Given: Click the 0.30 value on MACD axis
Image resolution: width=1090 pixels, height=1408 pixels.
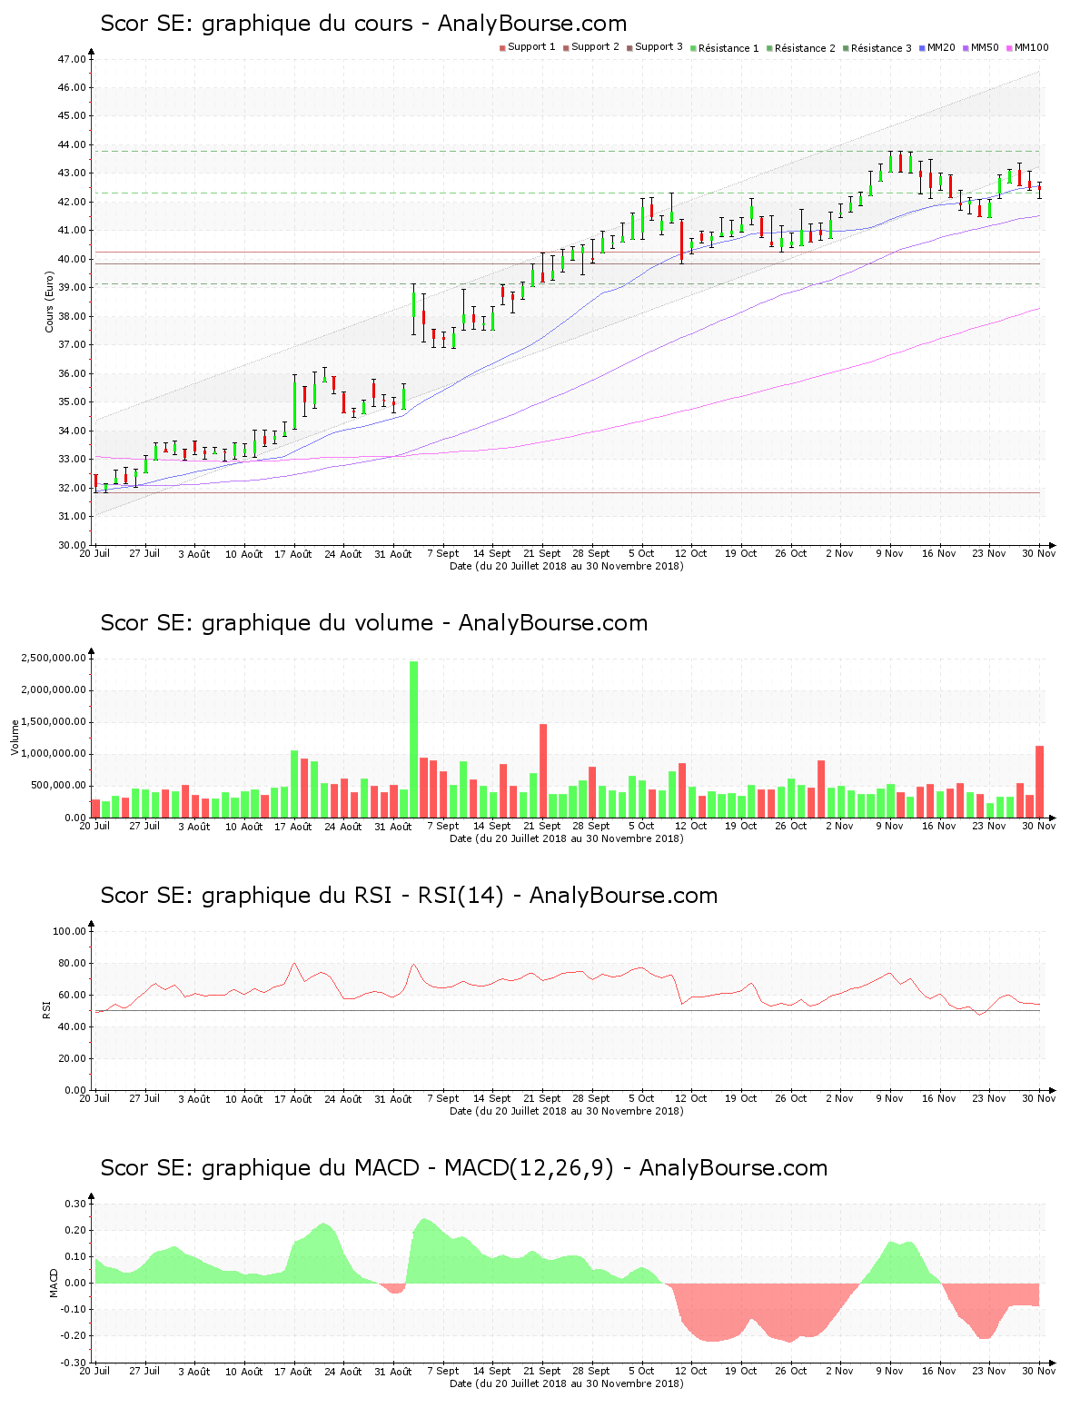Looking at the screenshot, I should [75, 1204].
